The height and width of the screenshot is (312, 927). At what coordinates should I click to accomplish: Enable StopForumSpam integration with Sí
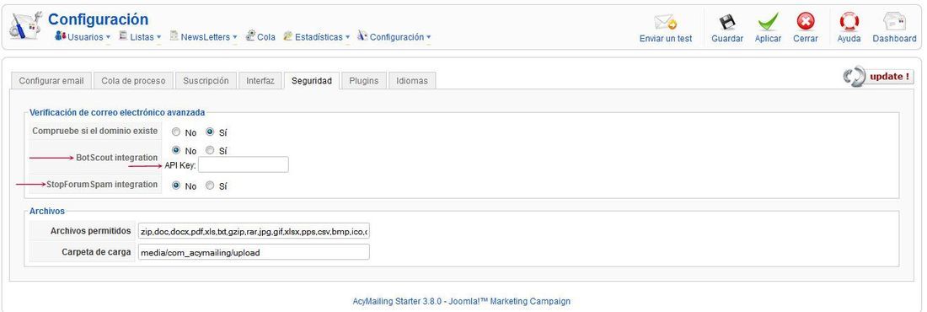210,186
